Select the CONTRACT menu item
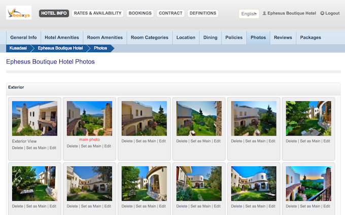Screen dimensions: 345x215 (170, 13)
